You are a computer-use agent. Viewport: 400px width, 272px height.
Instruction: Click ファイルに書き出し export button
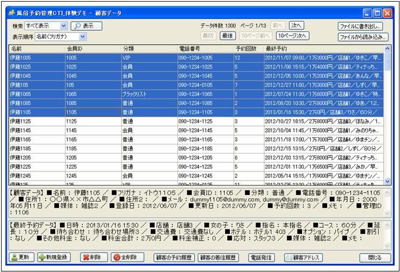pyautogui.click(x=362, y=26)
